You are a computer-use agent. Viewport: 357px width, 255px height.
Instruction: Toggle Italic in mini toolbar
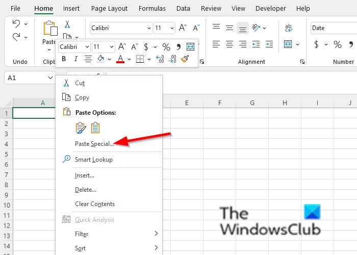click(x=76, y=59)
